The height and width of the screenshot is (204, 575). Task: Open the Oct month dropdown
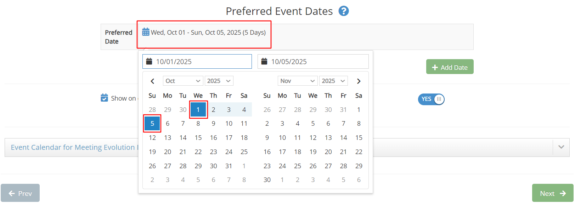[x=183, y=81]
